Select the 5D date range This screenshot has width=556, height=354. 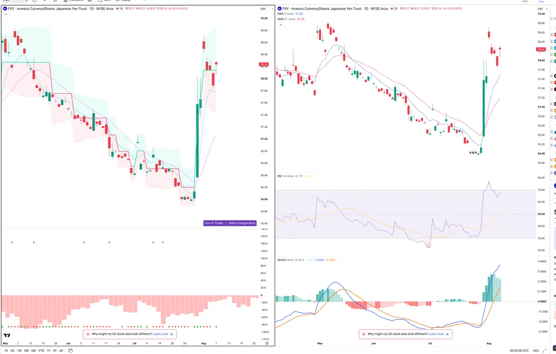click(13, 351)
